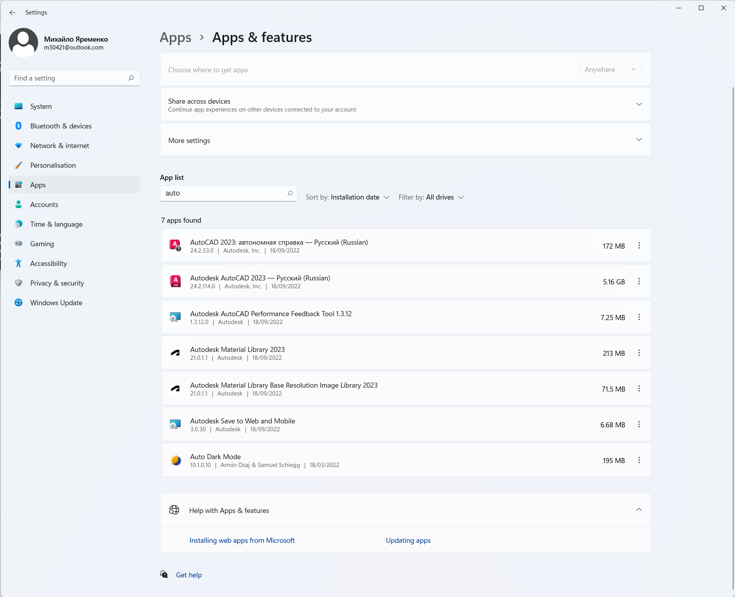This screenshot has height=597, width=735.
Task: Click the Network wifi icon in sidebar
Action: (18, 146)
